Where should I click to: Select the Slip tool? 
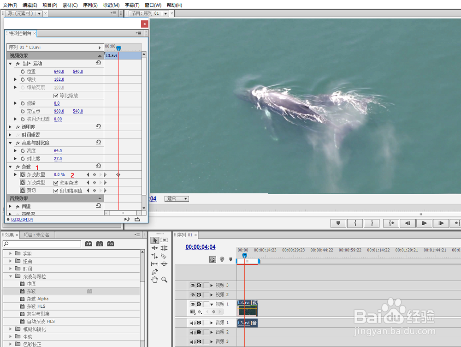[x=154, y=263]
